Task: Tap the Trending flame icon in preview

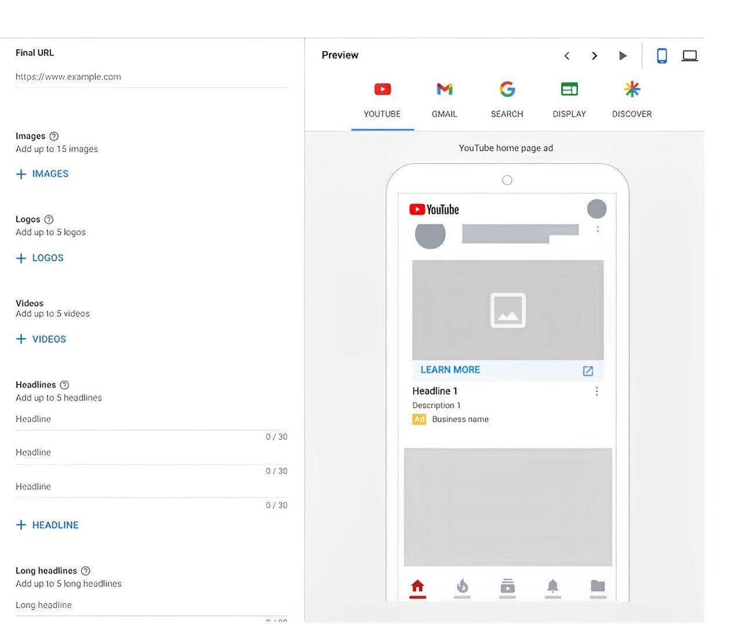Action: point(462,586)
